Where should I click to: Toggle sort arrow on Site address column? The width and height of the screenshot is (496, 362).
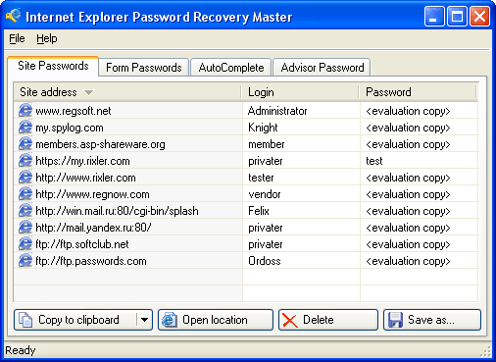(88, 92)
